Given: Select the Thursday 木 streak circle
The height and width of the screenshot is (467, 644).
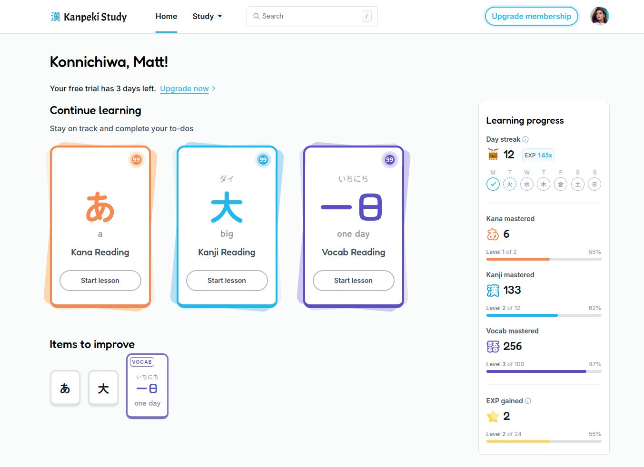Looking at the screenshot, I should [x=544, y=184].
